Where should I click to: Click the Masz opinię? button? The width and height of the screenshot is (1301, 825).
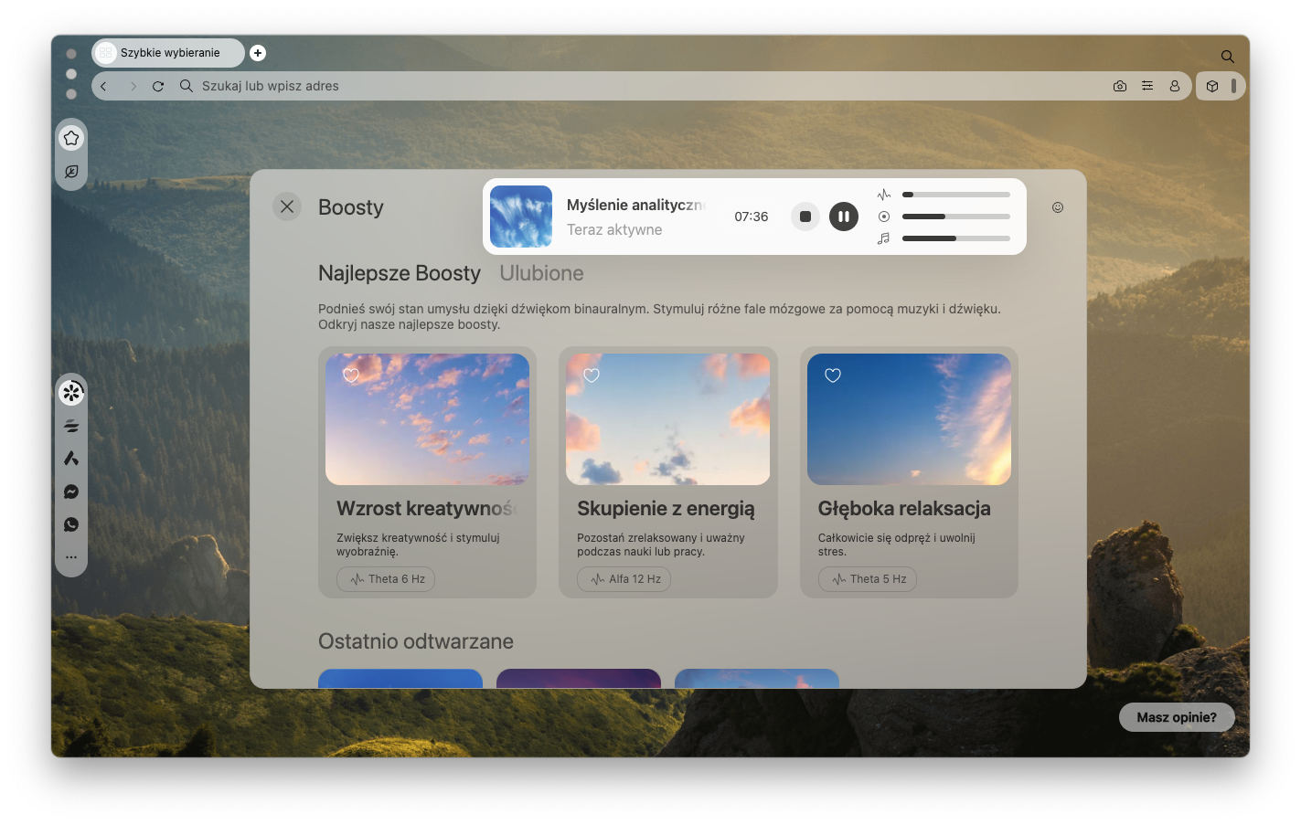[1176, 717]
